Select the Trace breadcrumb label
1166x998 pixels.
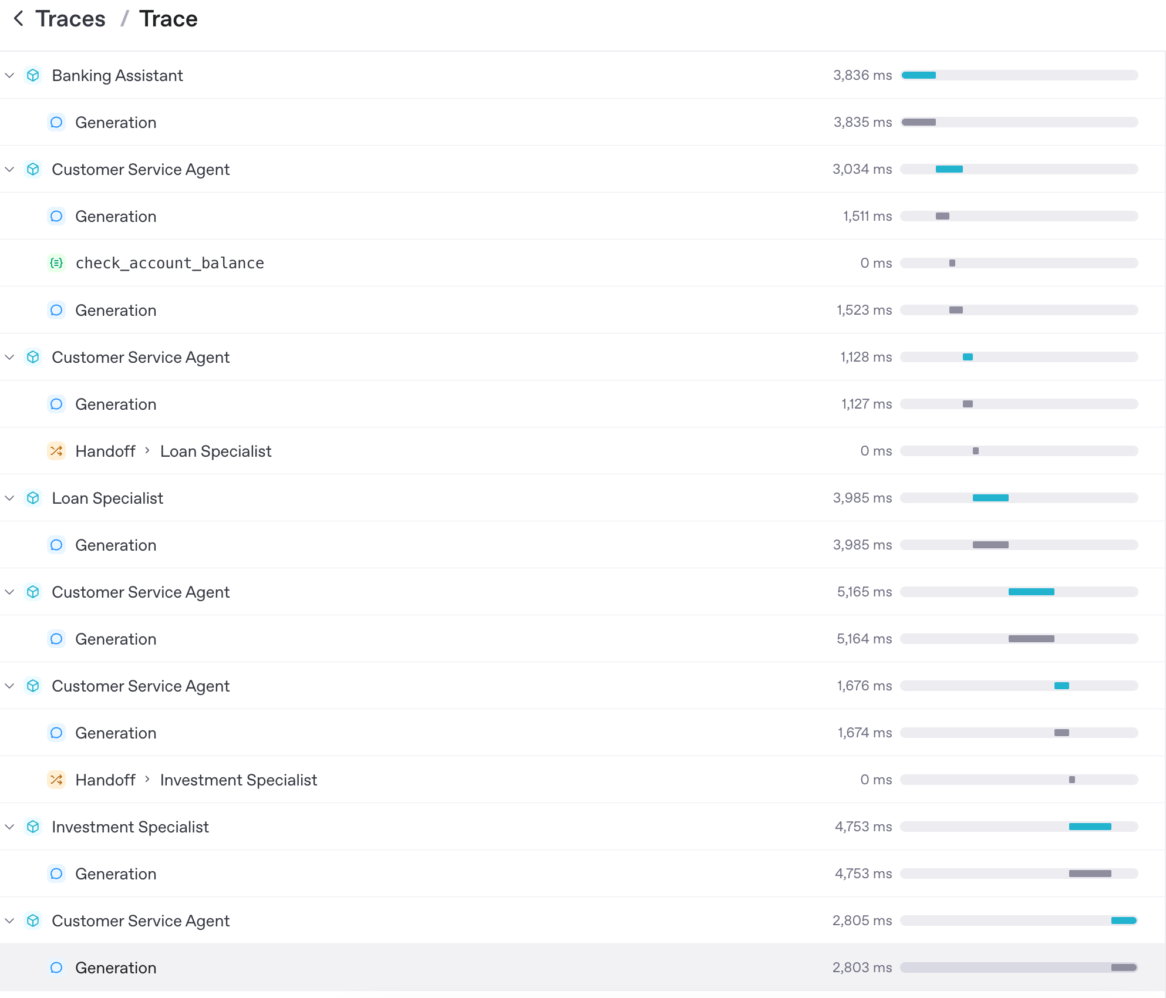[169, 18]
